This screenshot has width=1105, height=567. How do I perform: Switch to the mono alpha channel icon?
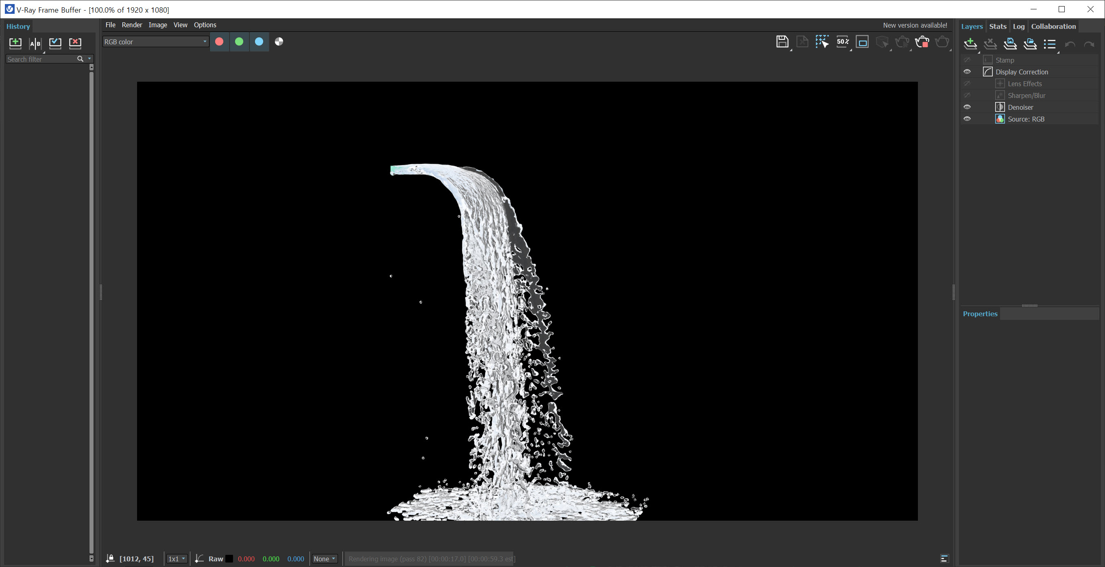click(x=279, y=41)
